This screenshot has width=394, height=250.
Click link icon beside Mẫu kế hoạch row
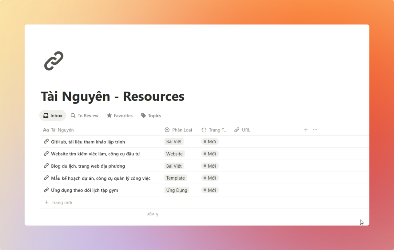[x=46, y=178]
